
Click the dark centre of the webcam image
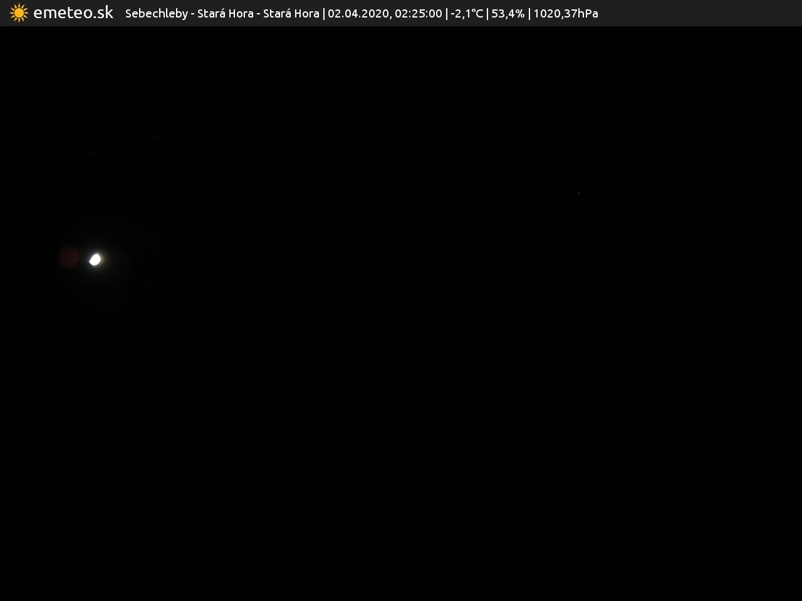[401, 313]
